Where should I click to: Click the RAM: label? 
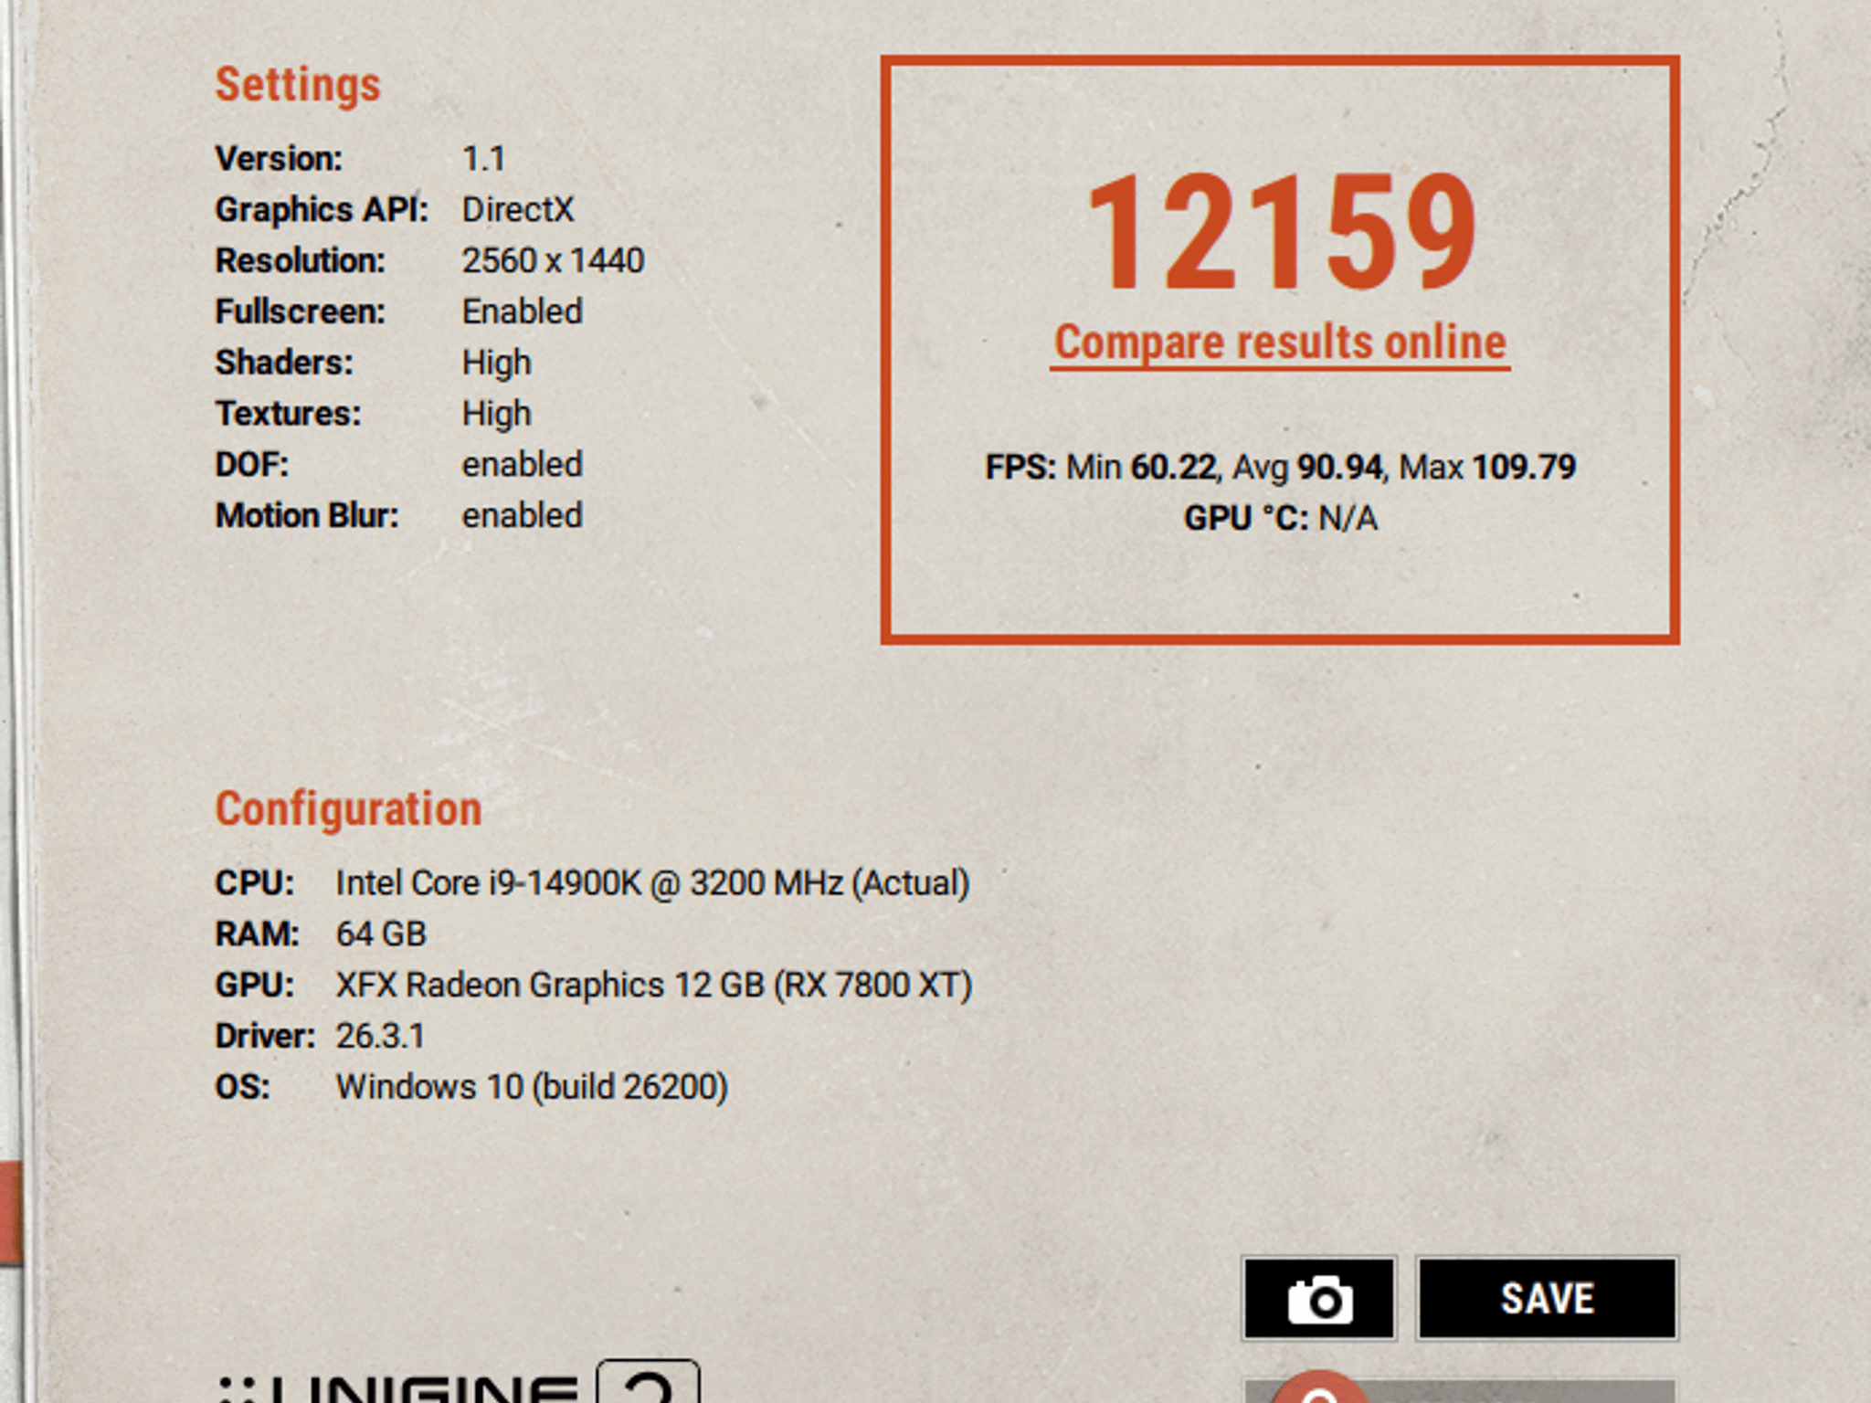257,934
